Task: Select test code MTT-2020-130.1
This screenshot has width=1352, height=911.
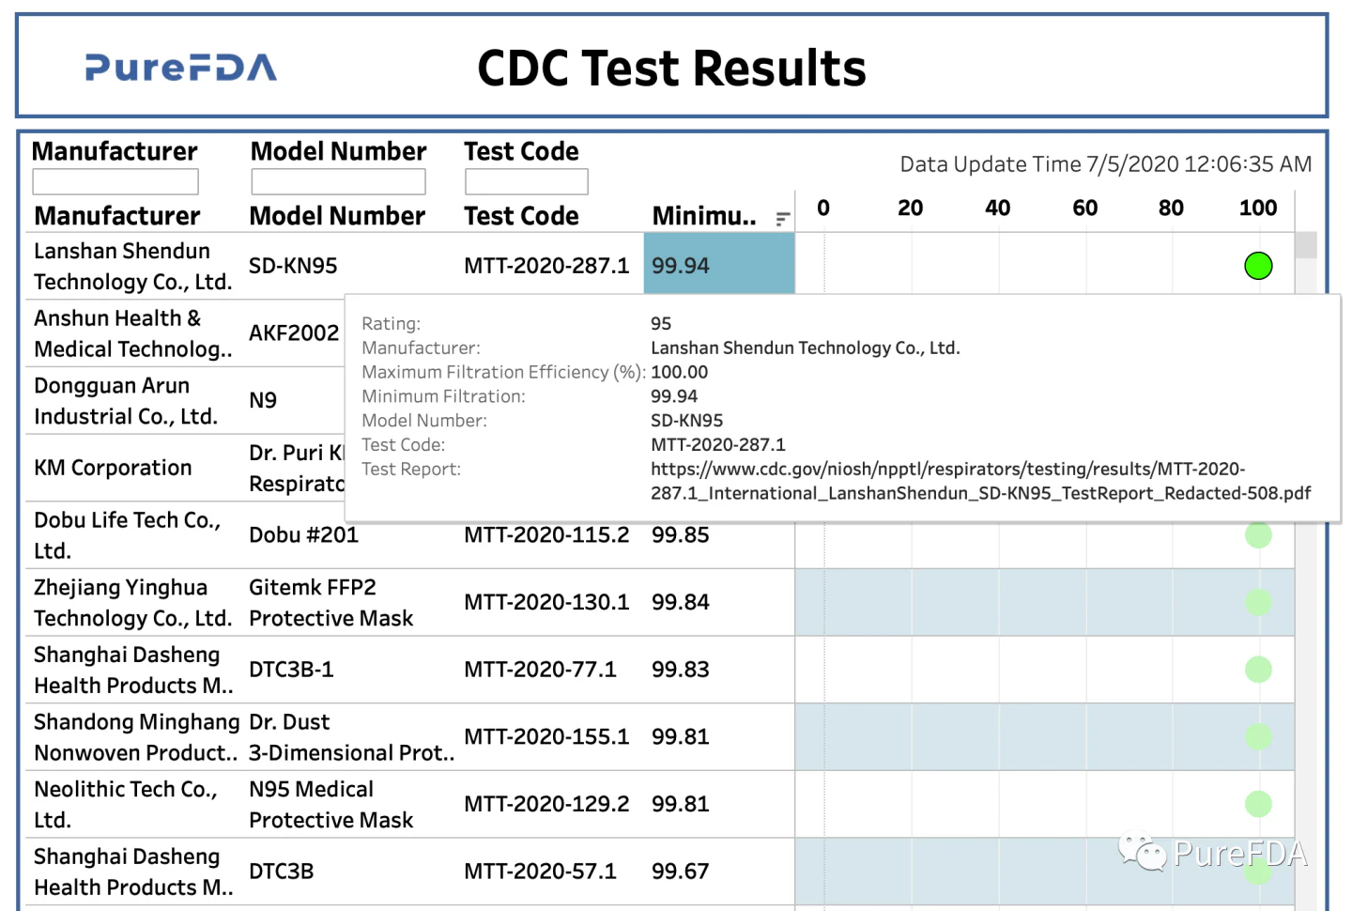Action: click(x=546, y=602)
